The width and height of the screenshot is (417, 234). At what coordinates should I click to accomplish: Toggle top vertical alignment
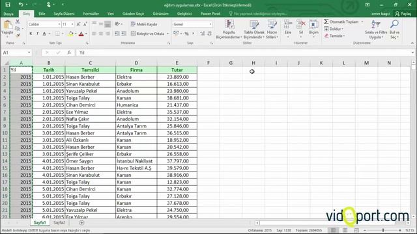[94, 24]
